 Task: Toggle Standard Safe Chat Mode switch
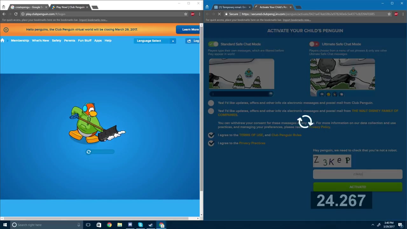tap(213, 44)
